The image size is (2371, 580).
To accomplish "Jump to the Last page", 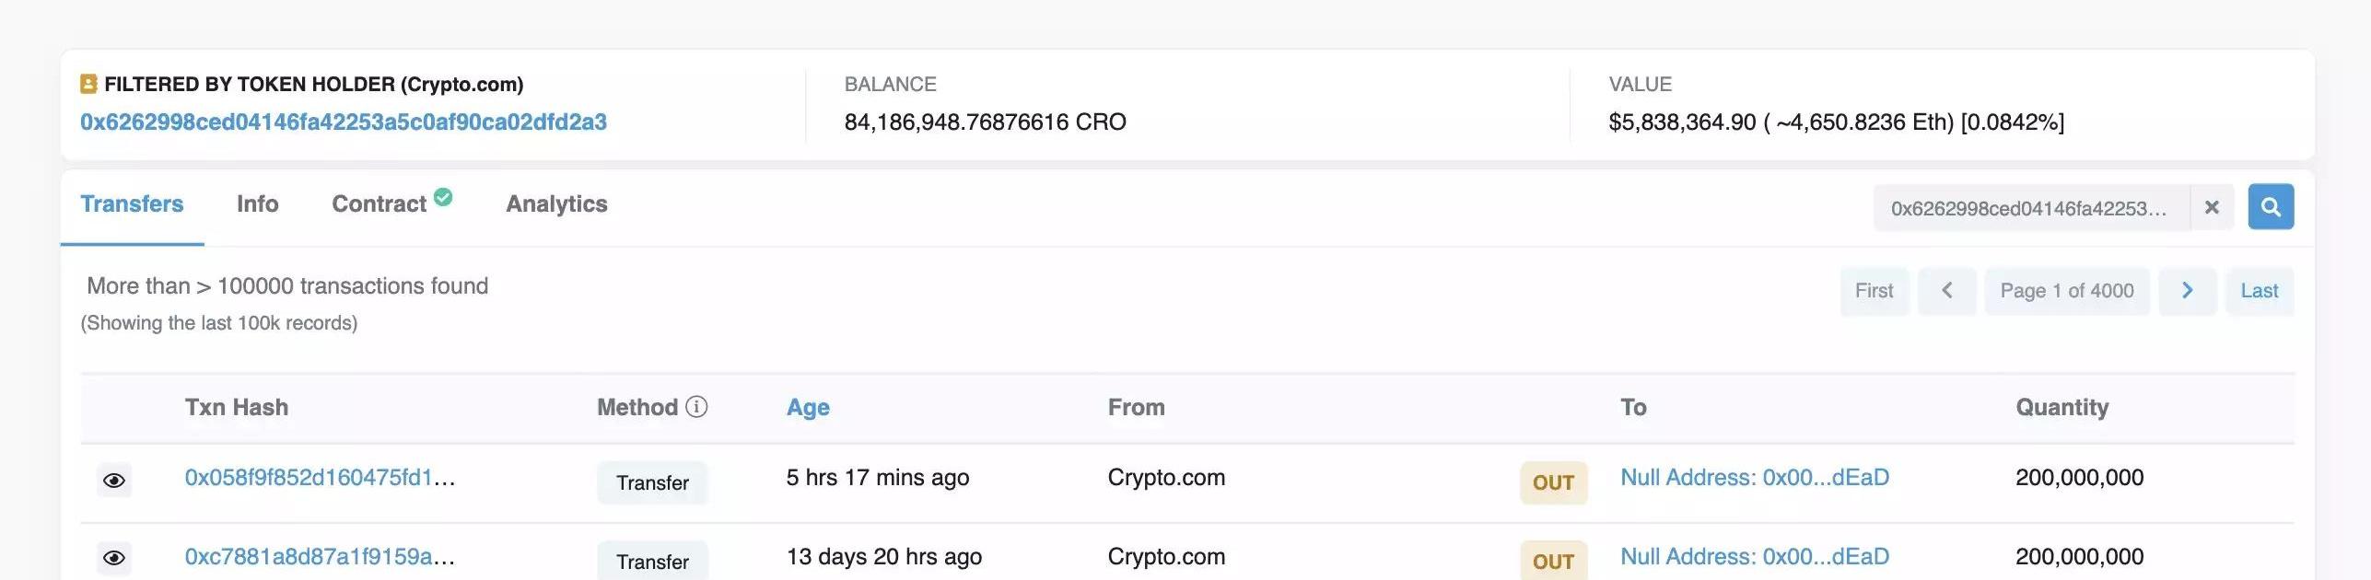I will (2260, 291).
